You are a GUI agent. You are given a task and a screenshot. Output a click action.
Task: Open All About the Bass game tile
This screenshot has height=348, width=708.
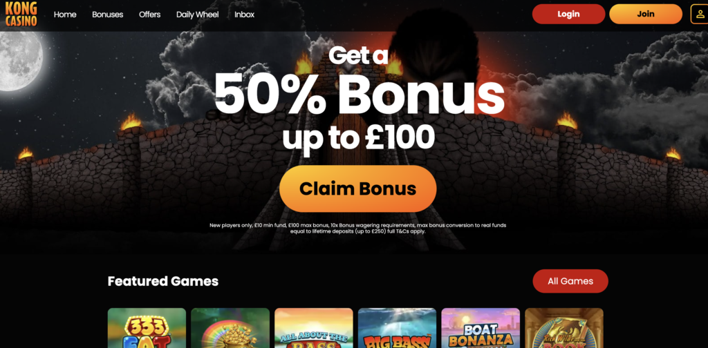pos(314,328)
